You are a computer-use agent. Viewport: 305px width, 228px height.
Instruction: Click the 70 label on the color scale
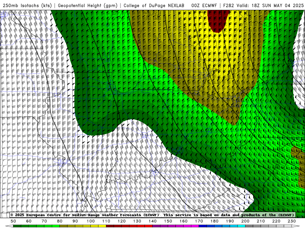click(44, 221)
